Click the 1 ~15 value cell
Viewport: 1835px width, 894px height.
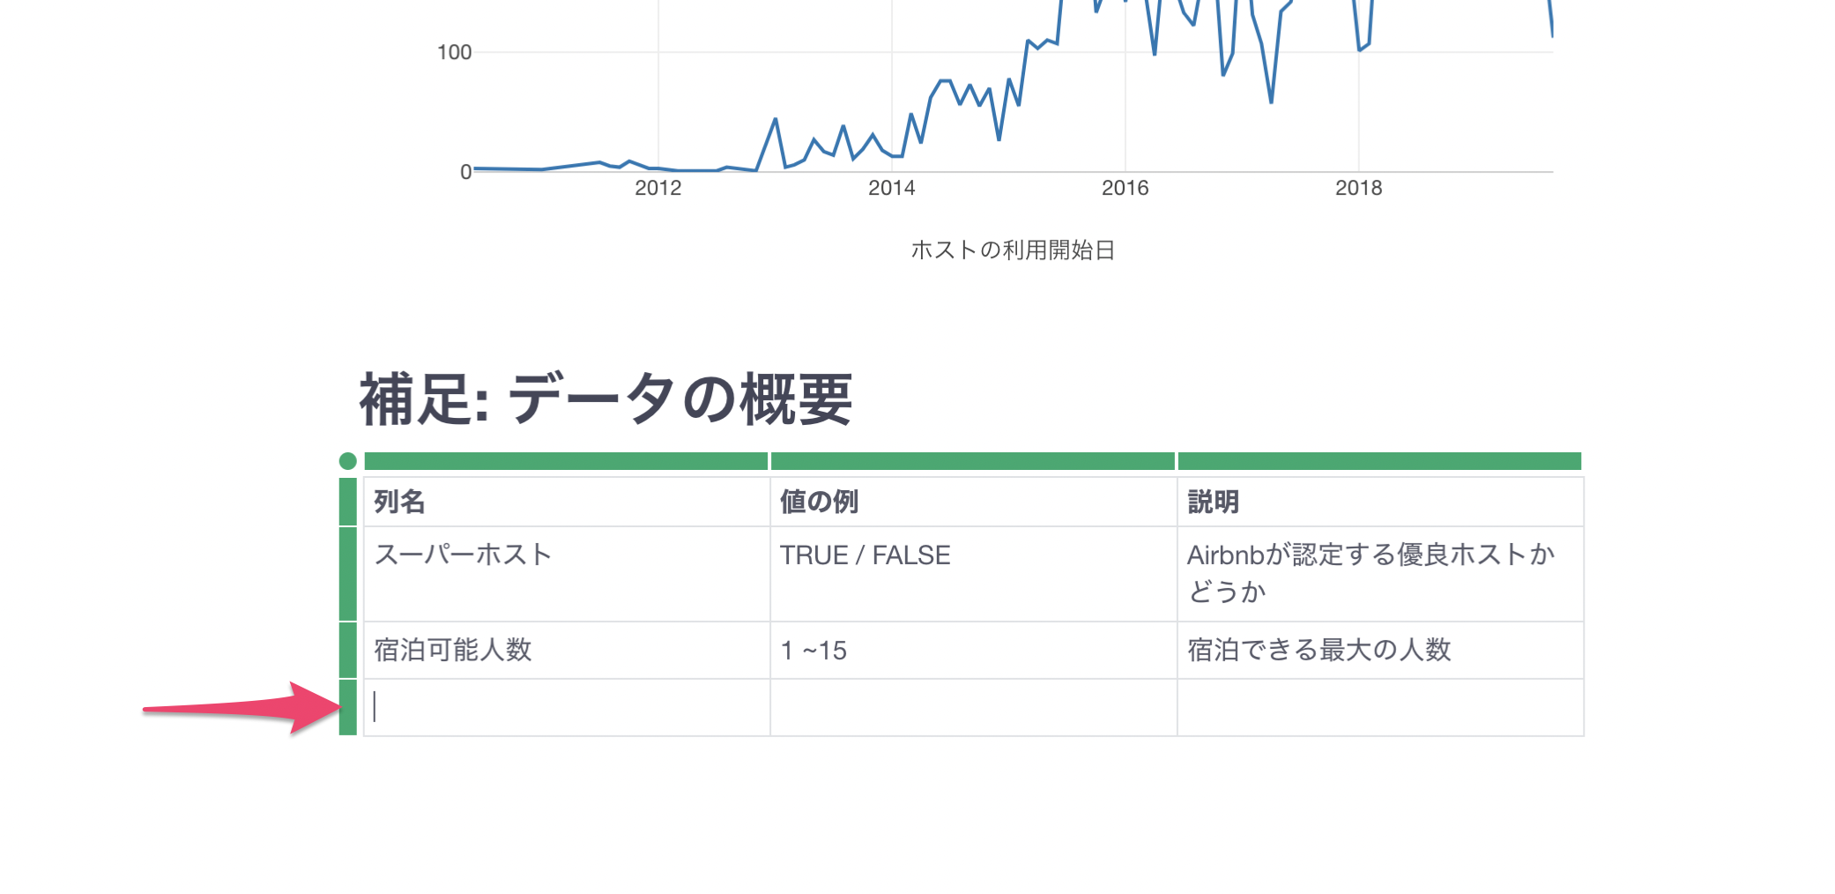click(x=974, y=651)
